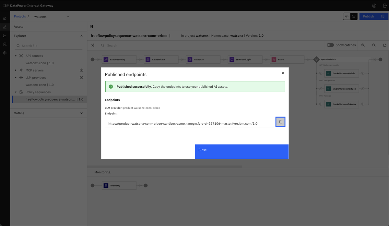Click the MCP servers icon
This screenshot has width=389, height=226.
tap(21, 70)
